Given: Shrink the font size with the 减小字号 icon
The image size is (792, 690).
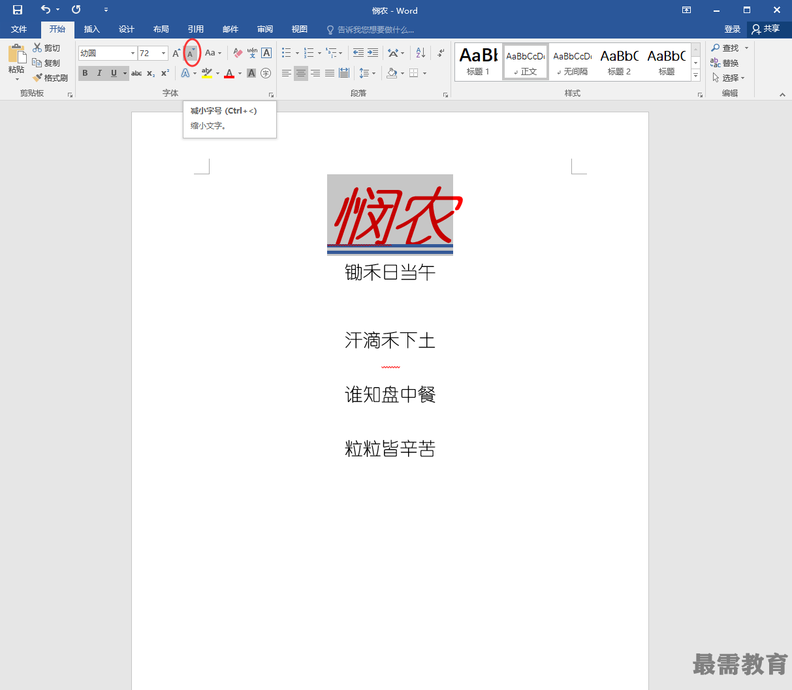Looking at the screenshot, I should point(191,53).
